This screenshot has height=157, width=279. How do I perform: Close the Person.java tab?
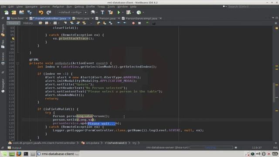pos(119,18)
